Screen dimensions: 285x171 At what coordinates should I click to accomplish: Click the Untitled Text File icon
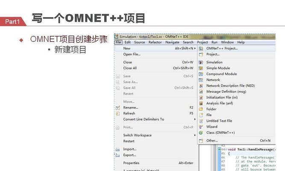coord(201,121)
